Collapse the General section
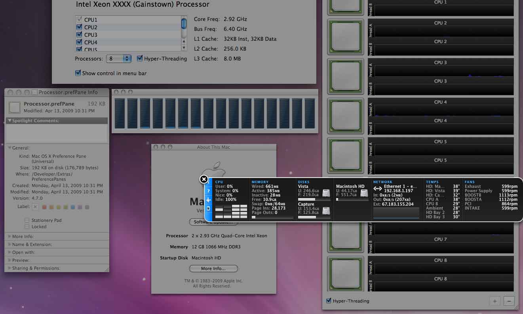The image size is (523, 314). point(10,148)
